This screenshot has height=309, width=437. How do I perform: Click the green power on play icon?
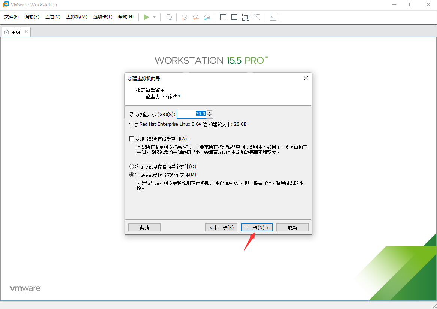click(146, 17)
